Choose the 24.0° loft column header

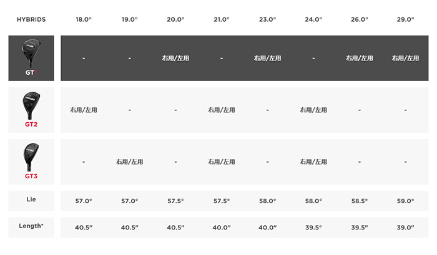coord(313,19)
